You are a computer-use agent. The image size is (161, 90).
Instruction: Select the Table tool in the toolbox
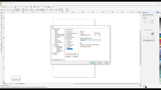(x=1, y=37)
